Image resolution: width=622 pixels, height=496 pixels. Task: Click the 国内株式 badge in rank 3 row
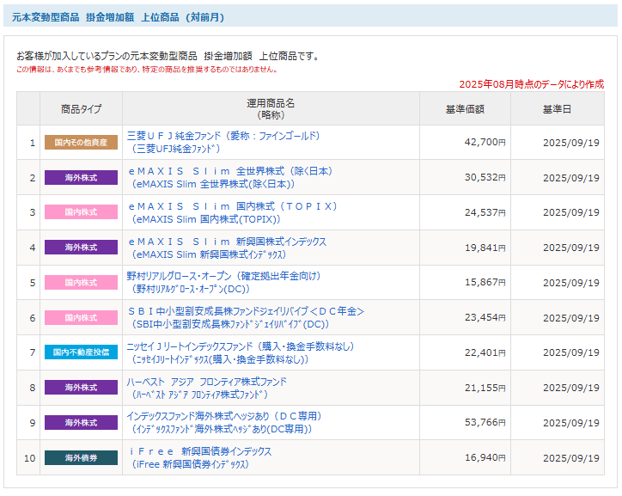click(x=81, y=212)
